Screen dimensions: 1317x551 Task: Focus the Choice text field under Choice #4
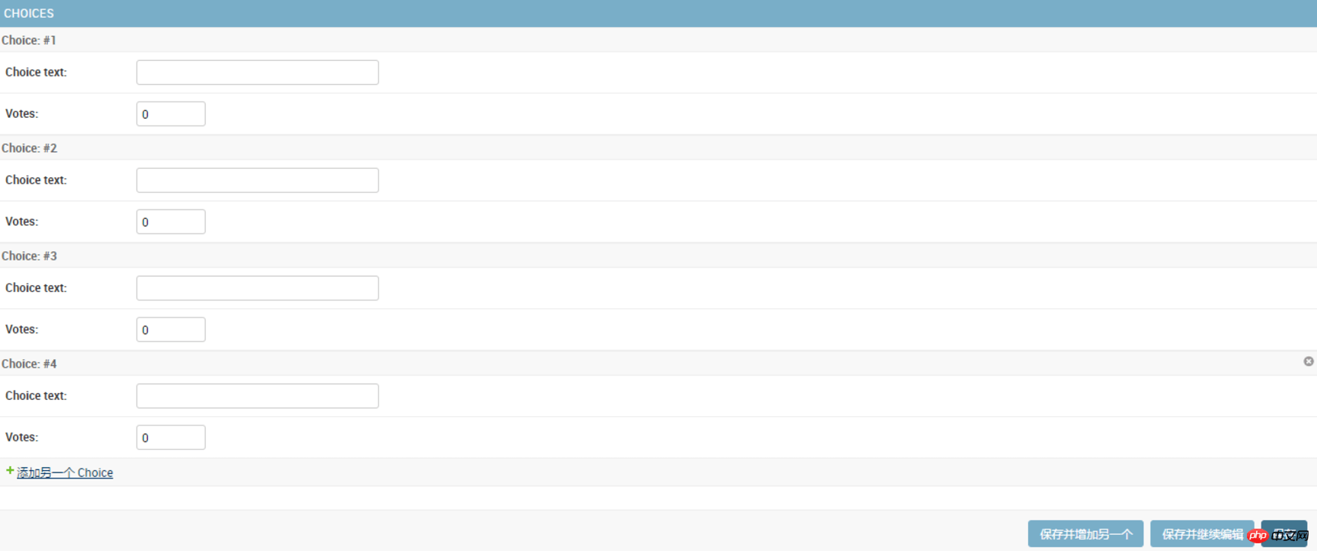pyautogui.click(x=257, y=396)
